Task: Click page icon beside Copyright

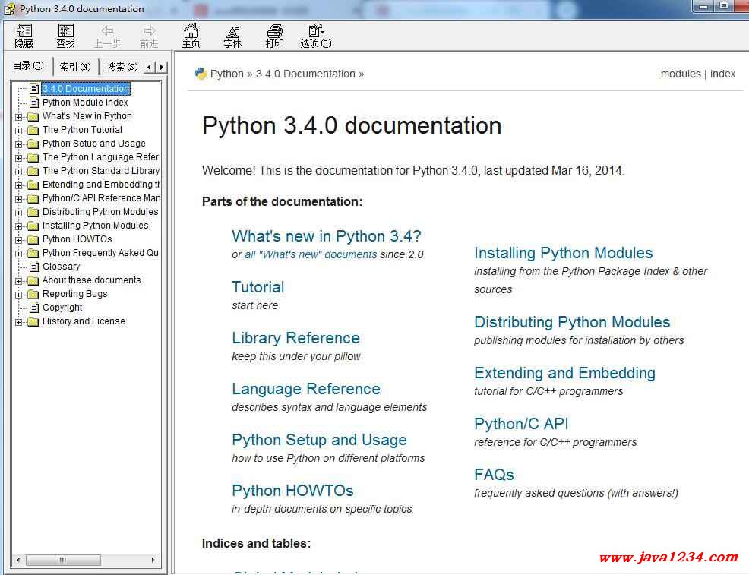Action: point(34,308)
